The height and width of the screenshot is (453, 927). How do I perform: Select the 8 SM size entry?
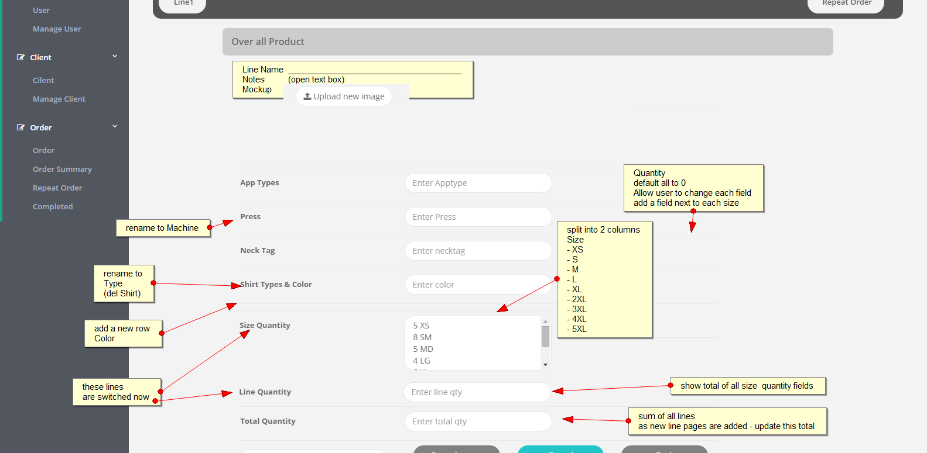coord(422,337)
